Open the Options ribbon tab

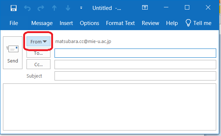[x=90, y=23]
